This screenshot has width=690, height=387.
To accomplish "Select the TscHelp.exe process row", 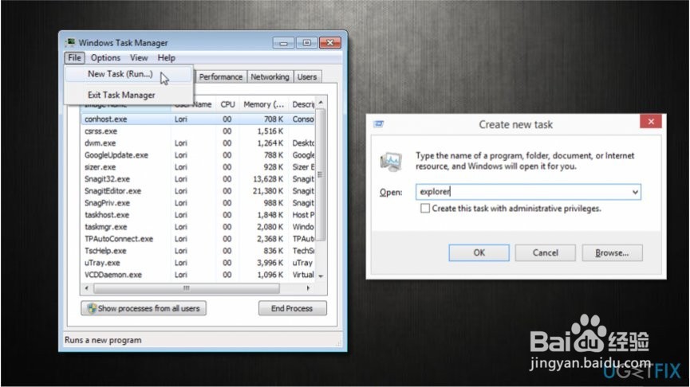I will (198, 251).
